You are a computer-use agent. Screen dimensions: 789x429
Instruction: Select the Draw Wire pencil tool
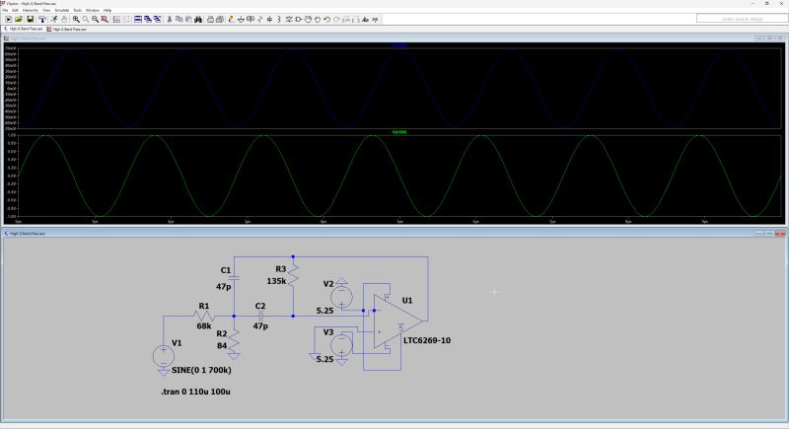pos(231,19)
